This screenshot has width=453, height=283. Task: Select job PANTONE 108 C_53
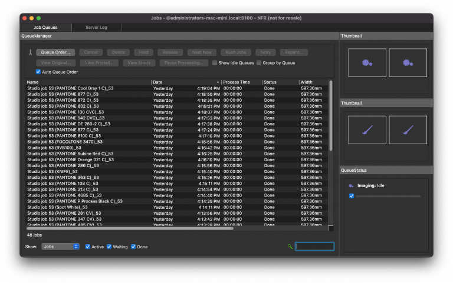(x=177, y=184)
